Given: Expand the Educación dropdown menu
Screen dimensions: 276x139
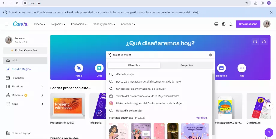Looking at the screenshot, I should click(79, 24).
